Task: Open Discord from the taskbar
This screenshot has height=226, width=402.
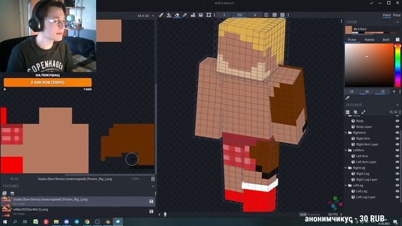Action: [x=67, y=222]
